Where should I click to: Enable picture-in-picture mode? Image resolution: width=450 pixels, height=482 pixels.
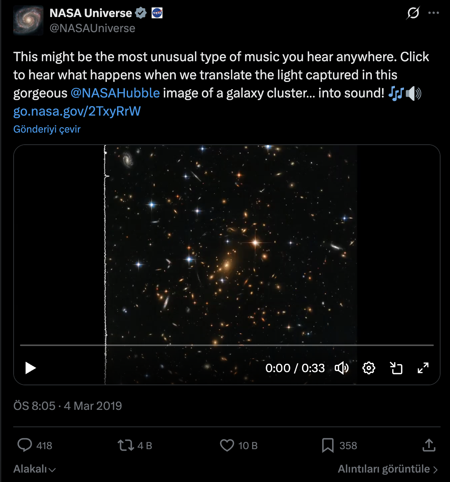click(x=396, y=368)
